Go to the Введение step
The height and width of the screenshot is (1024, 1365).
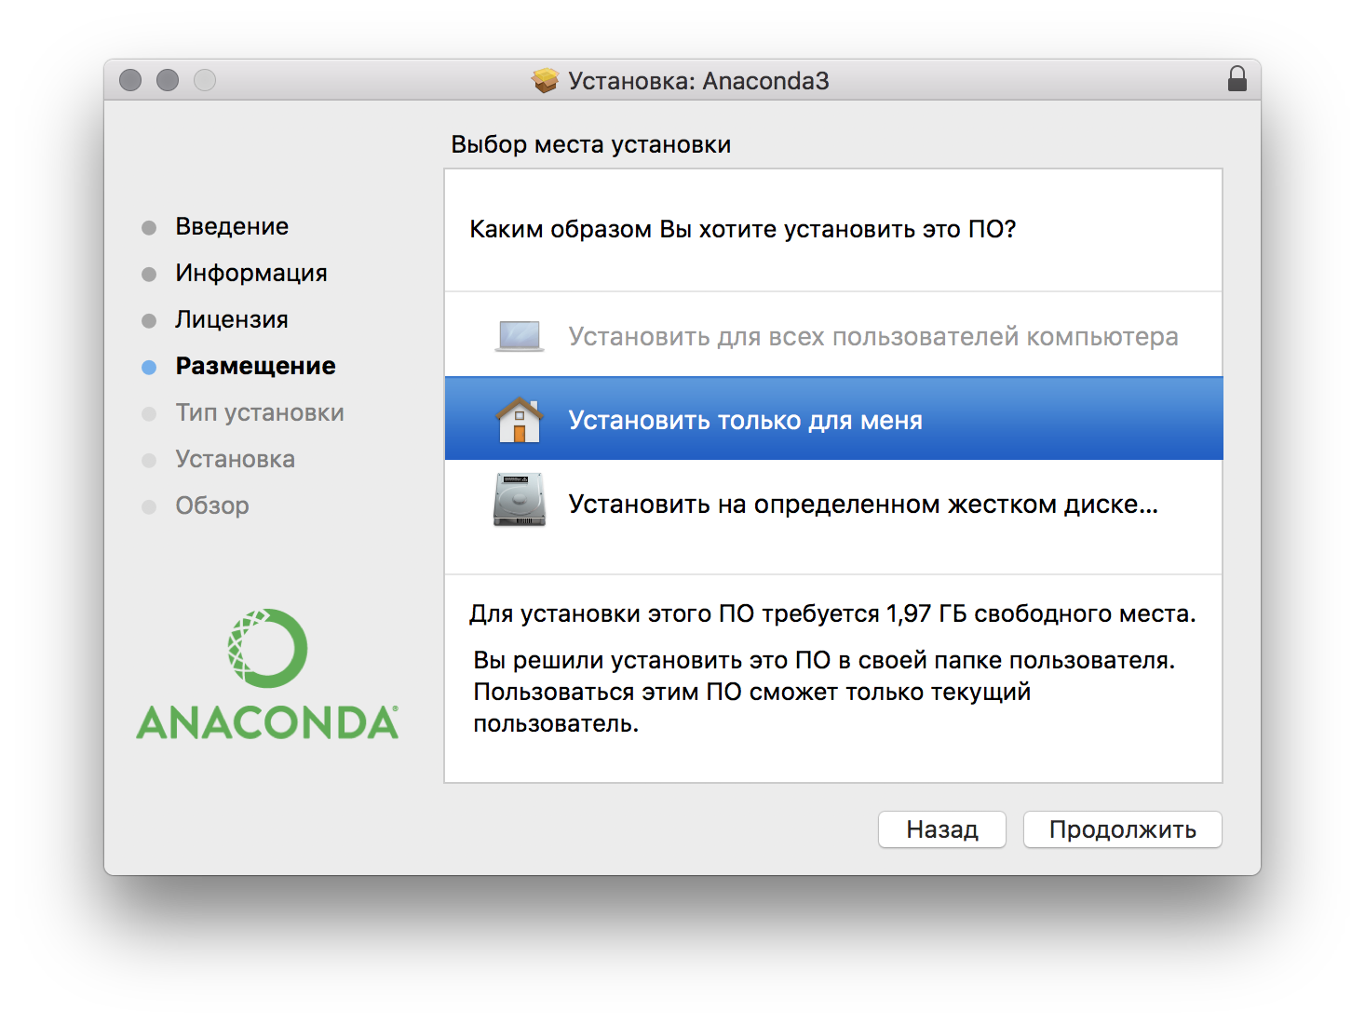pyautogui.click(x=232, y=226)
